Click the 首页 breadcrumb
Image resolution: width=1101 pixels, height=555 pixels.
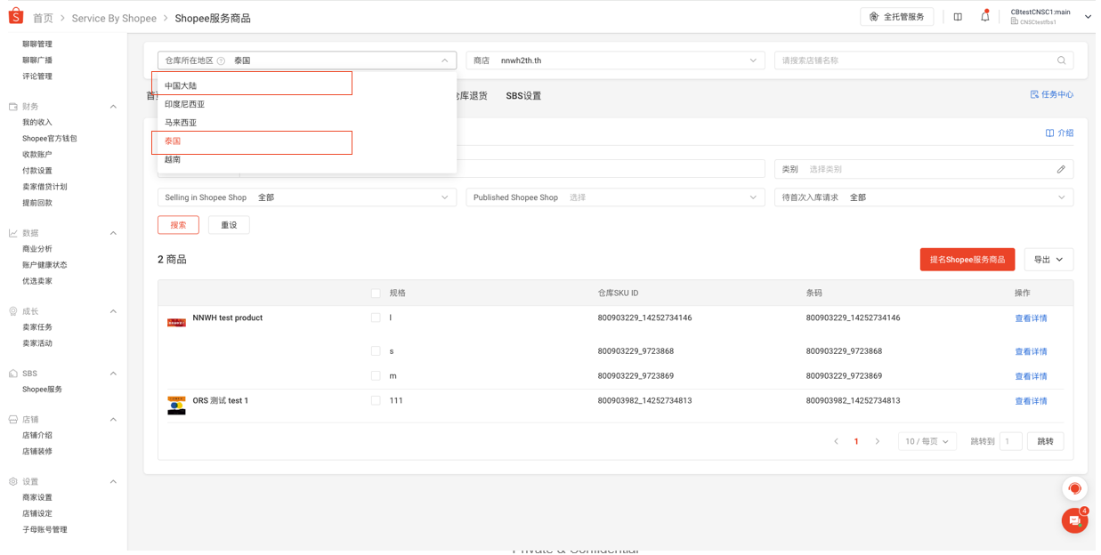pos(43,18)
